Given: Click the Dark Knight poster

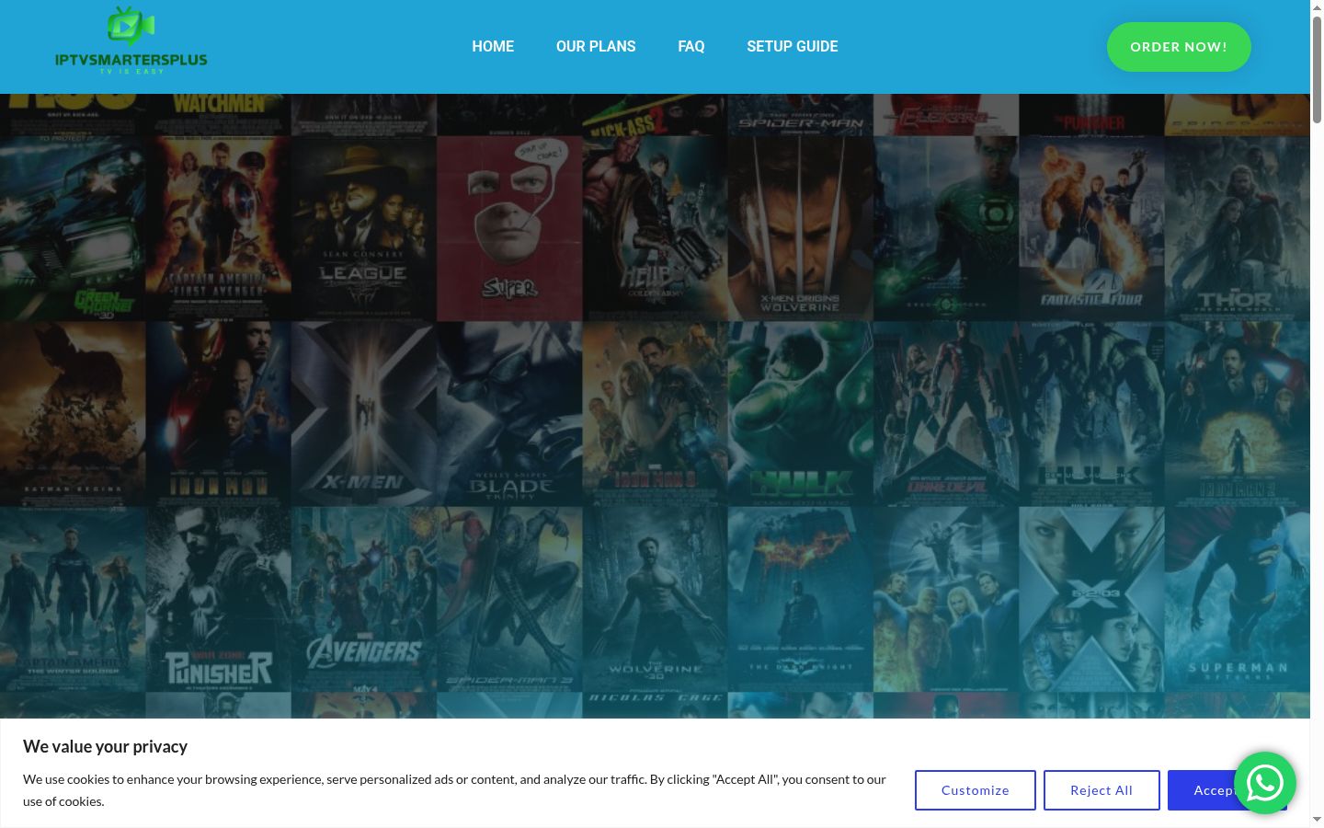Looking at the screenshot, I should pos(800,599).
